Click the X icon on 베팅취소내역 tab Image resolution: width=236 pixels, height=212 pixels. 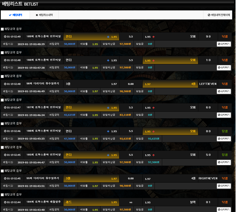tap(37, 15)
